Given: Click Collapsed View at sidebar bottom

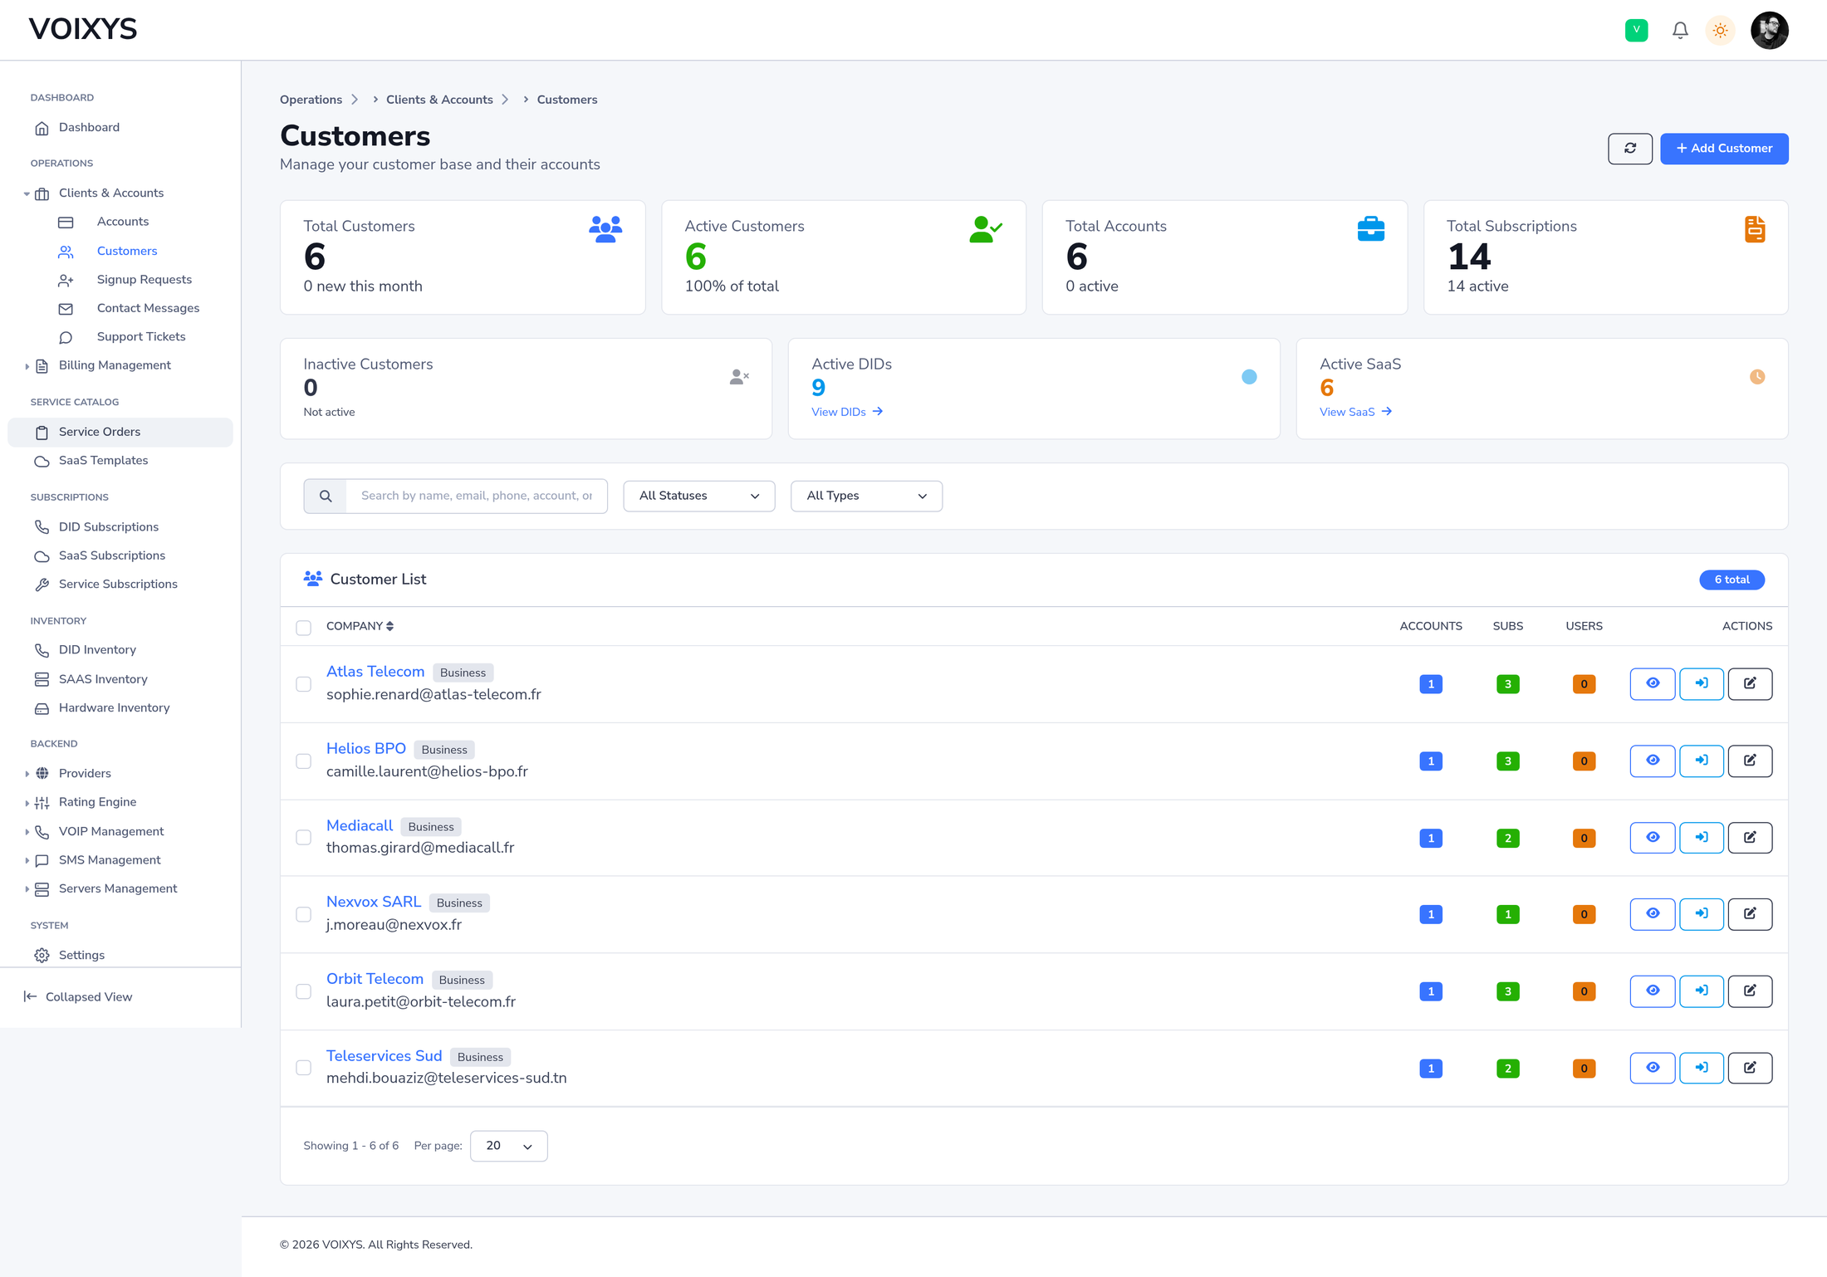Looking at the screenshot, I should [x=78, y=997].
